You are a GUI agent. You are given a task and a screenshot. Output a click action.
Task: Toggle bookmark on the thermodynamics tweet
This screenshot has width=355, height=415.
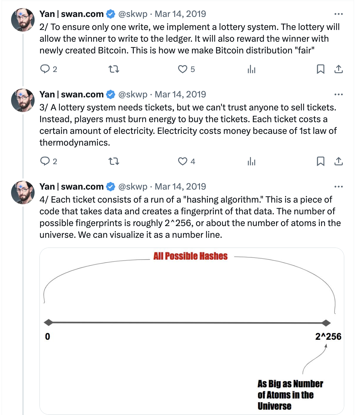321,161
